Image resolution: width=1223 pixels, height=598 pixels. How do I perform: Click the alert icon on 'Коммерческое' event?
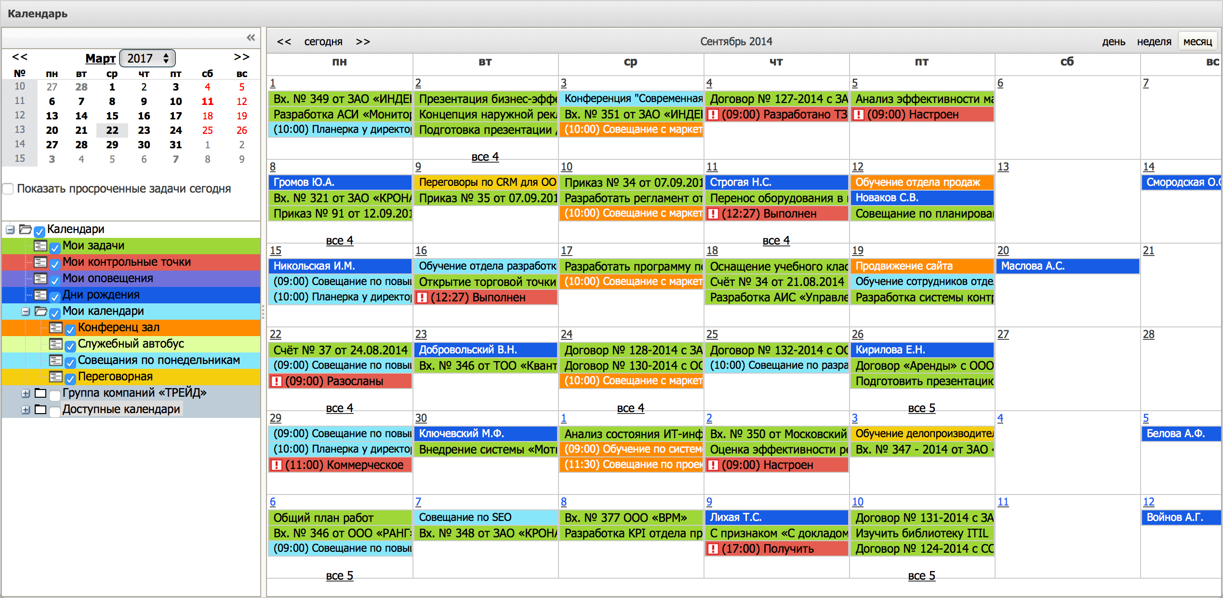tap(277, 465)
